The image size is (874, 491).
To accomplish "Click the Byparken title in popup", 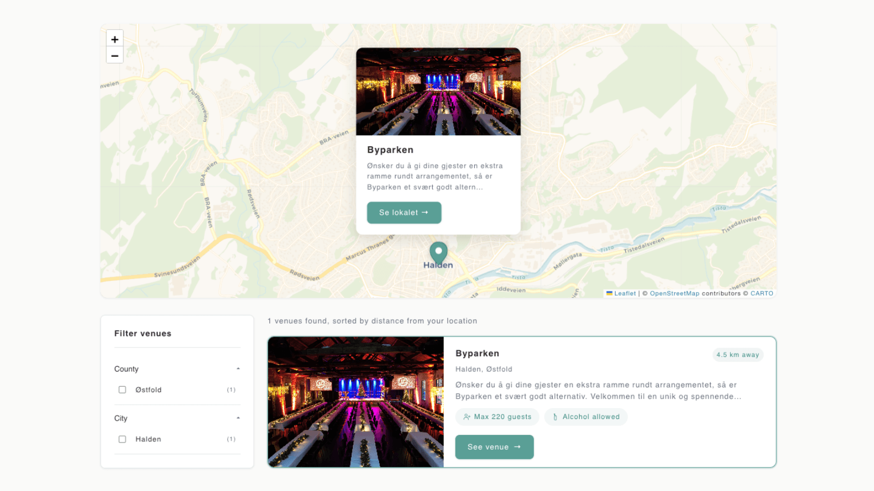I will pos(391,150).
